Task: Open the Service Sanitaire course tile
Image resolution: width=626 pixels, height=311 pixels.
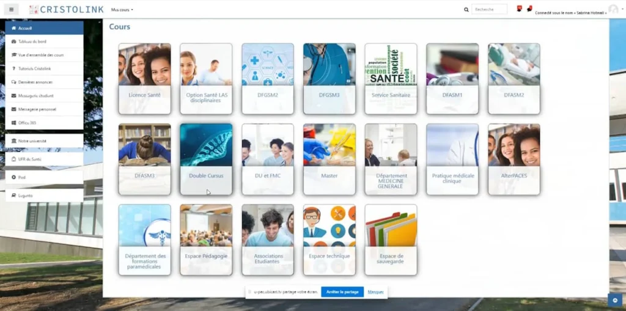Action: tap(391, 78)
